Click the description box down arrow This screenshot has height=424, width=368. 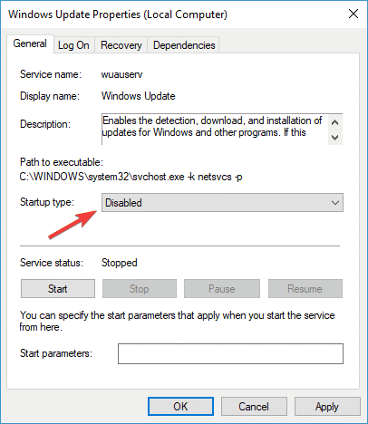[x=334, y=138]
